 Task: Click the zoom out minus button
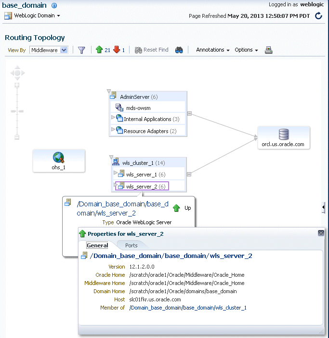coord(17,137)
